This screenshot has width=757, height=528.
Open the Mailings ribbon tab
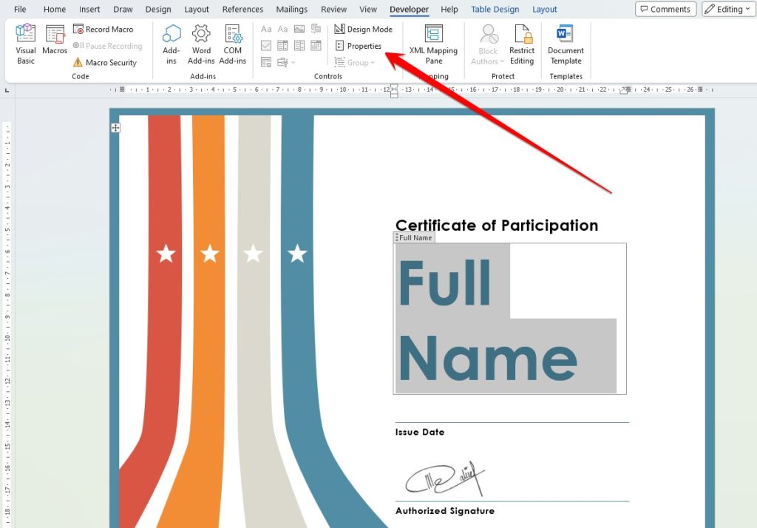pyautogui.click(x=291, y=9)
